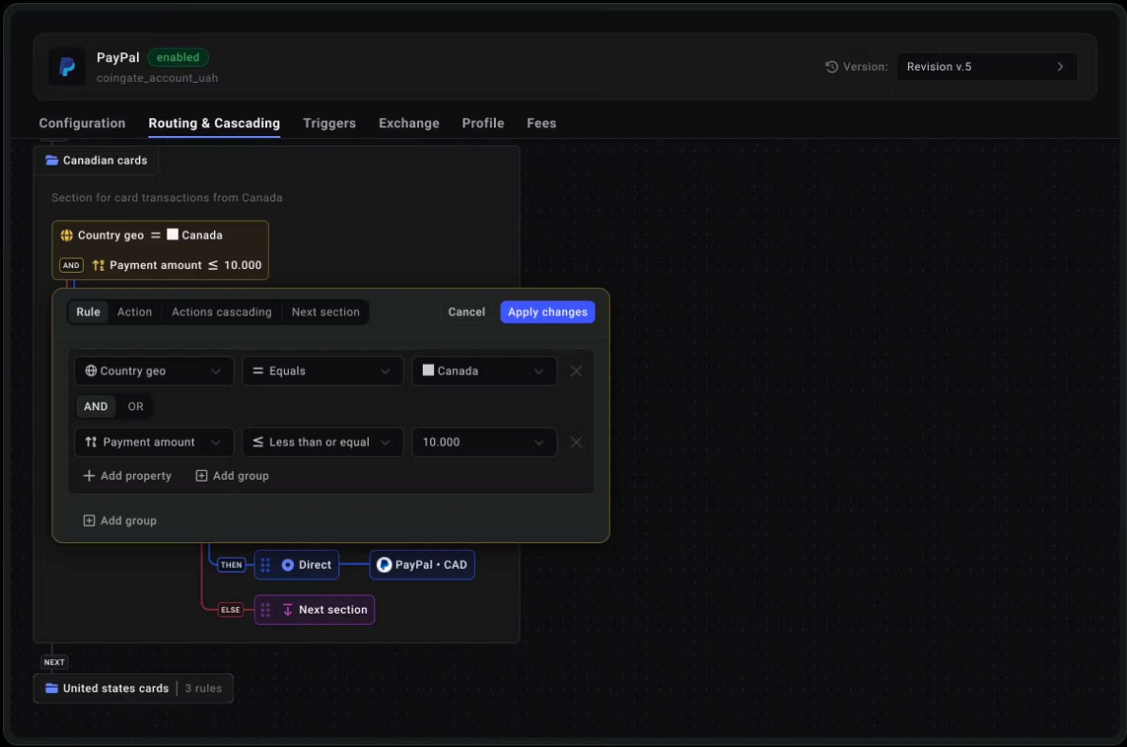The height and width of the screenshot is (747, 1127).
Task: Click the outer Add group button at editor bottom
Action: point(120,521)
